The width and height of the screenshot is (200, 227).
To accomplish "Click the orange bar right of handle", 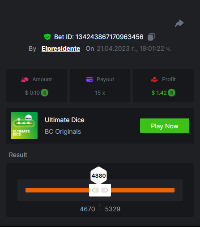I will (x=143, y=190).
